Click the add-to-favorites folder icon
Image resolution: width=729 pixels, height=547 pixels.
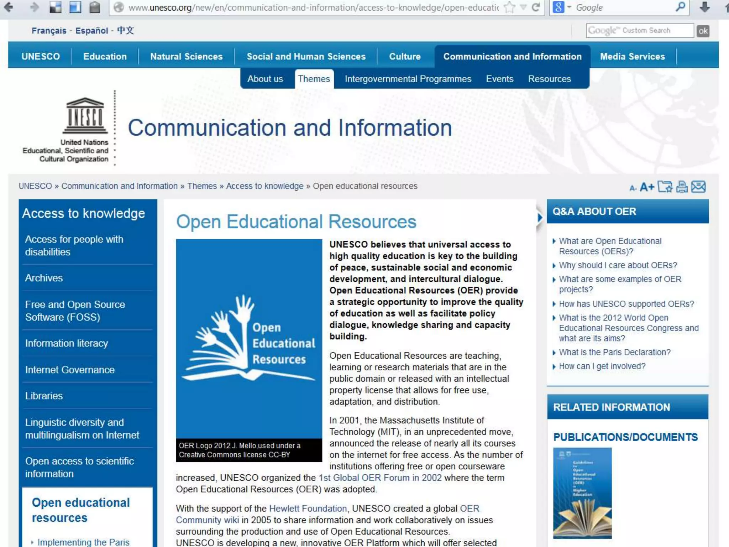click(x=665, y=187)
